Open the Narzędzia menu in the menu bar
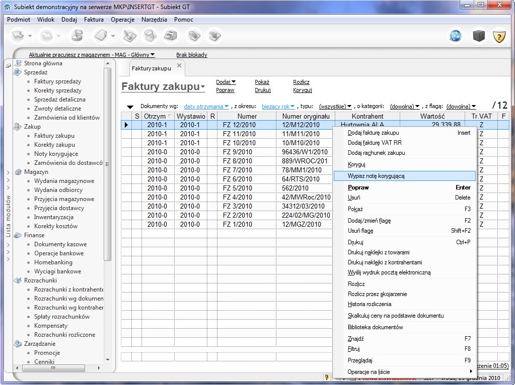515x385 pixels. click(154, 20)
